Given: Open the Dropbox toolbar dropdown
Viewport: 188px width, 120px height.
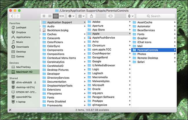Looking at the screenshot, I should click(130, 16).
